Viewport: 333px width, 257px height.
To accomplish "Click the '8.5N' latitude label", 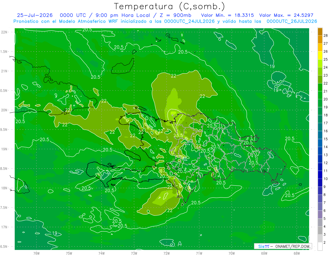I will coord(4,169).
